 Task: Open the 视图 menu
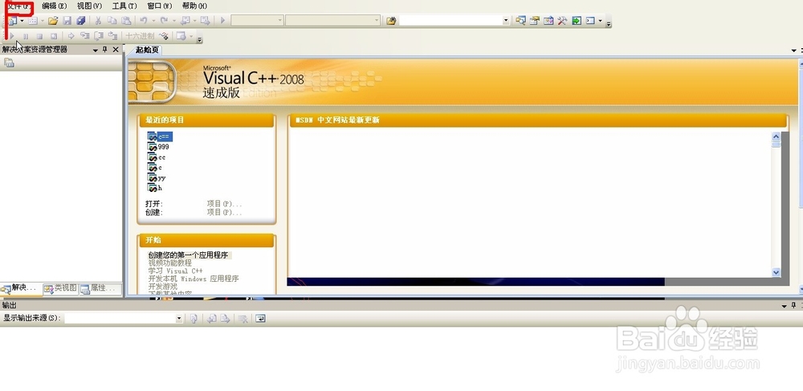[x=89, y=6]
